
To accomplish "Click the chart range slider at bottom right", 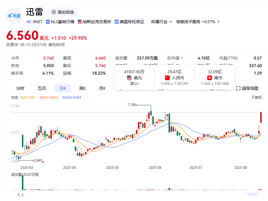I will (x=253, y=194).
